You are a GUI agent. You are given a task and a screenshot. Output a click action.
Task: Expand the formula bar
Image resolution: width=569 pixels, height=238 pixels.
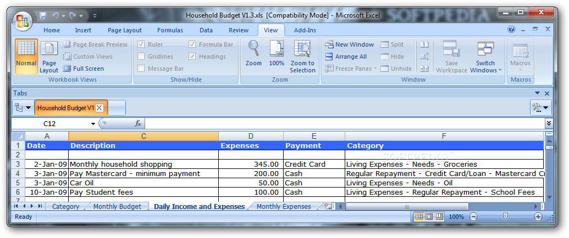pyautogui.click(x=548, y=123)
